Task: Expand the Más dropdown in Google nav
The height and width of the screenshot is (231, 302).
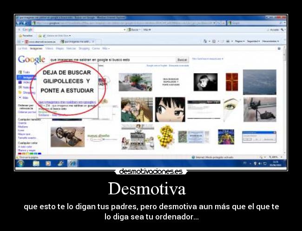Action: tap(106, 48)
